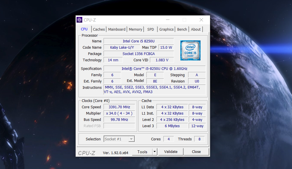Open the About tab
Screen dimensions: 292x169
(196, 29)
